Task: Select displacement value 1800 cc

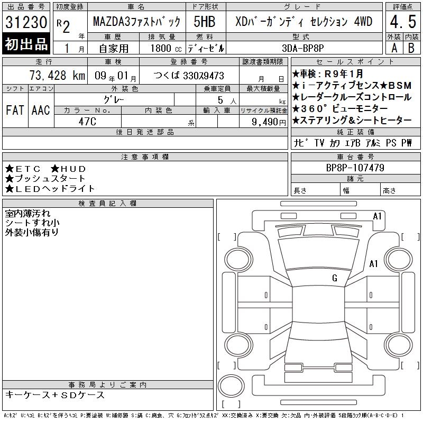Action: (x=166, y=49)
